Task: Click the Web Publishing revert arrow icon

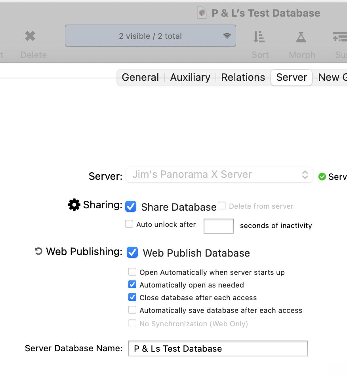Action: [x=38, y=251]
